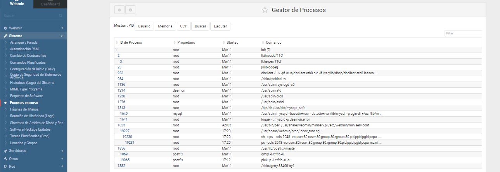The image size is (500, 172).
Task: Switch to the Dashboard tab
Action: point(50,4)
